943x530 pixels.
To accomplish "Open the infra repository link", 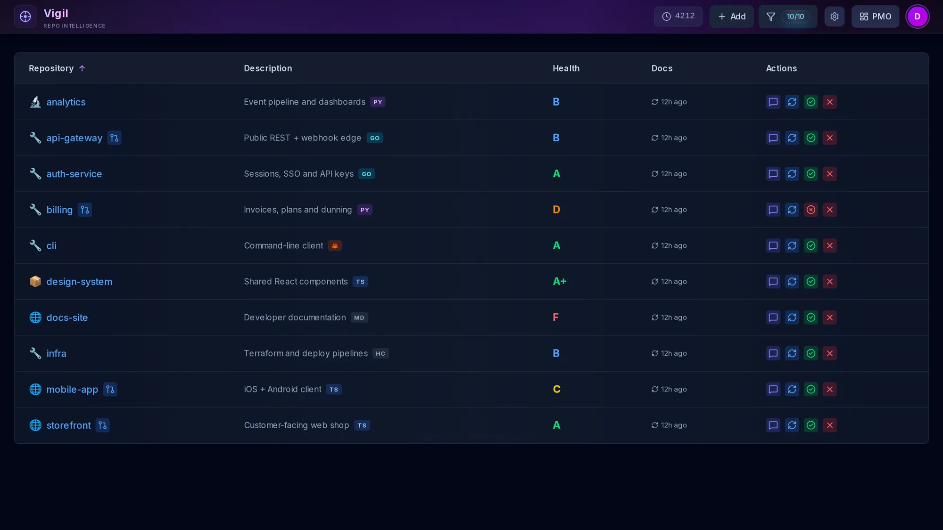I will 56,353.
